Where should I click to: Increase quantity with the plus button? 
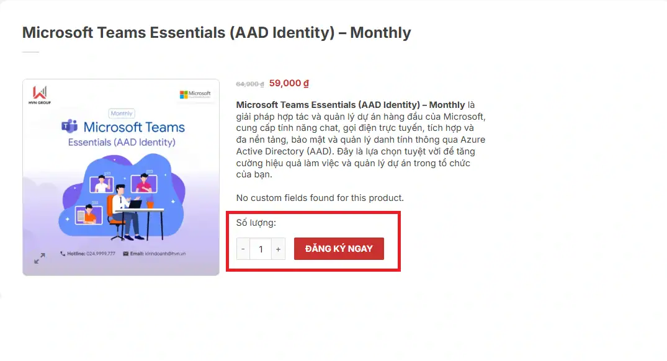point(278,249)
